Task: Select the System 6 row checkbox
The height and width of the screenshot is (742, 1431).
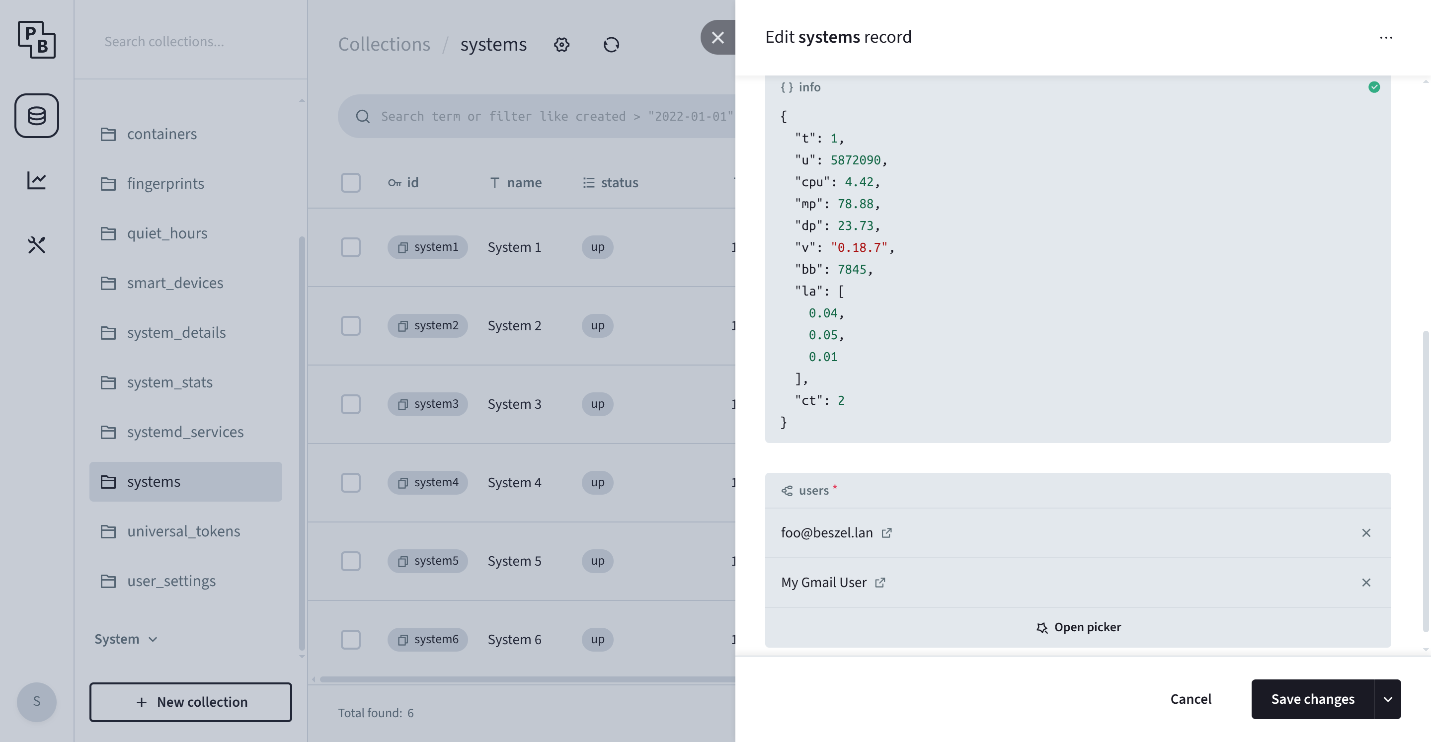Action: coord(350,639)
